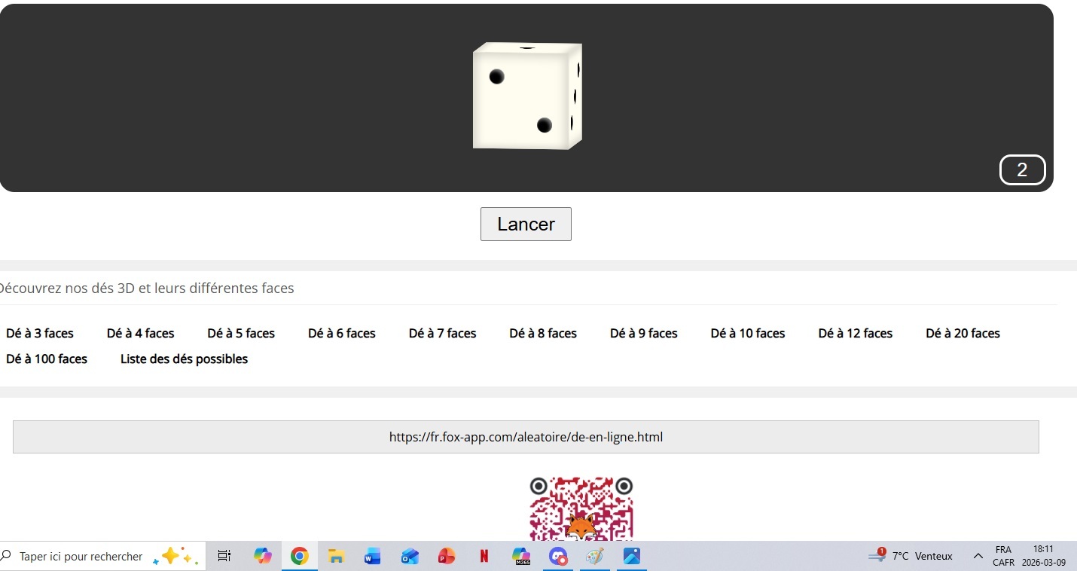Open the weather widget showing 7°C Venteux
1077x571 pixels.
[911, 556]
